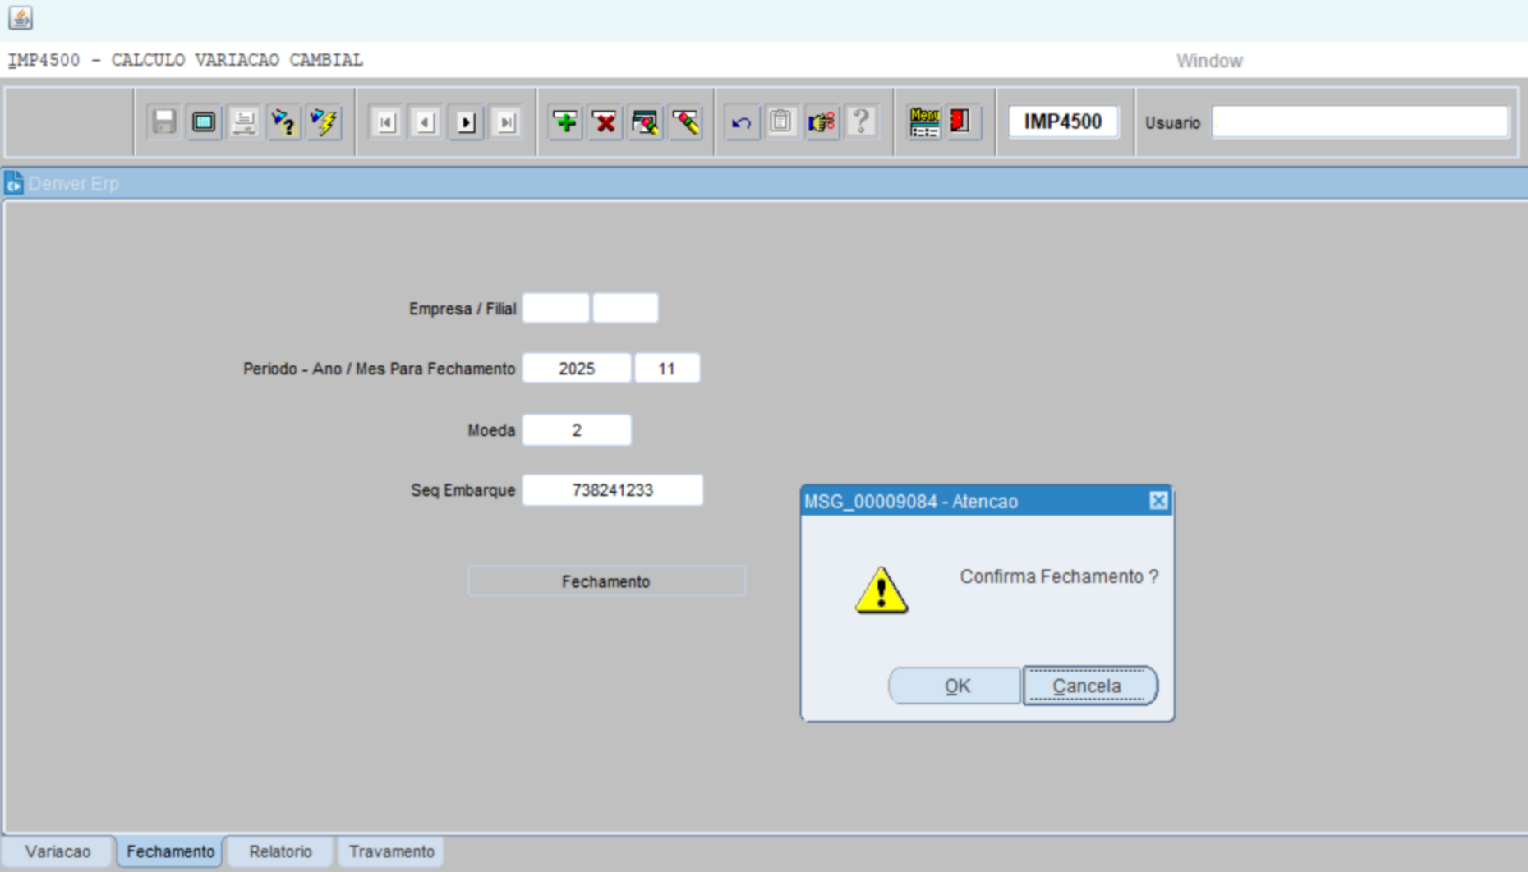Click the Seq Embarque input field
This screenshot has width=1528, height=872.
pos(612,490)
